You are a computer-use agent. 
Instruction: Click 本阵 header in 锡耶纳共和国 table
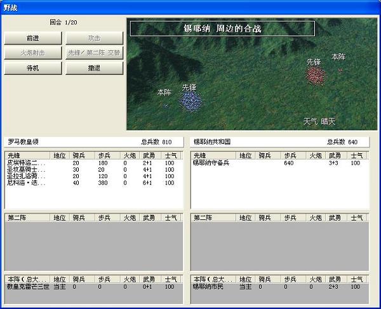click(213, 279)
